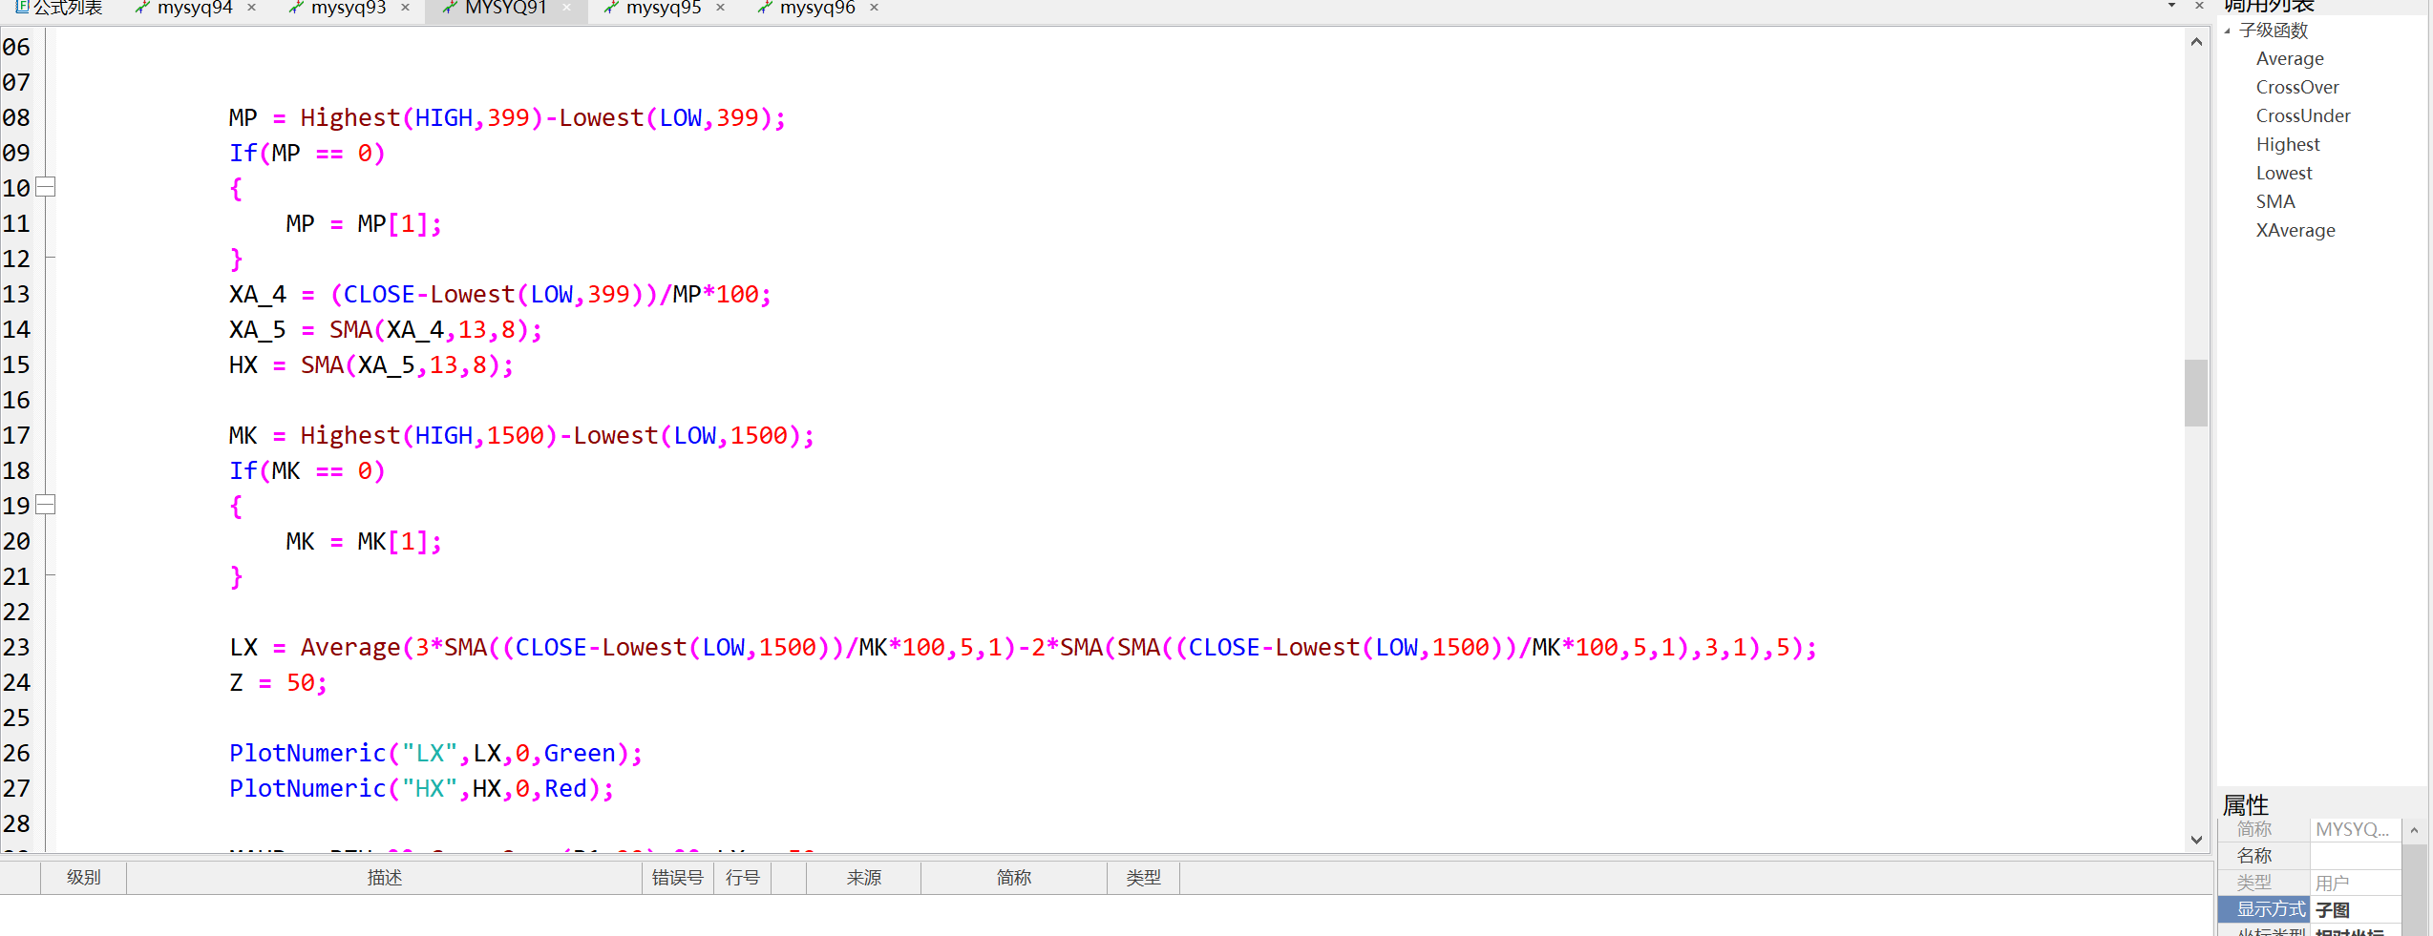This screenshot has height=936, width=2433.
Task: Collapse the code block at line 10
Action: click(45, 187)
